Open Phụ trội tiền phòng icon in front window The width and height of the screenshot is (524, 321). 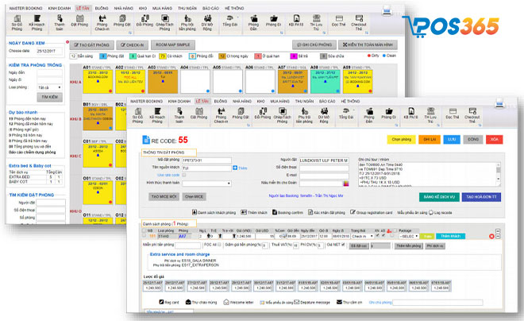(304, 111)
